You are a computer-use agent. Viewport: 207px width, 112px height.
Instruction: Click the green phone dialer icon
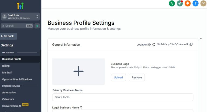(172, 3)
